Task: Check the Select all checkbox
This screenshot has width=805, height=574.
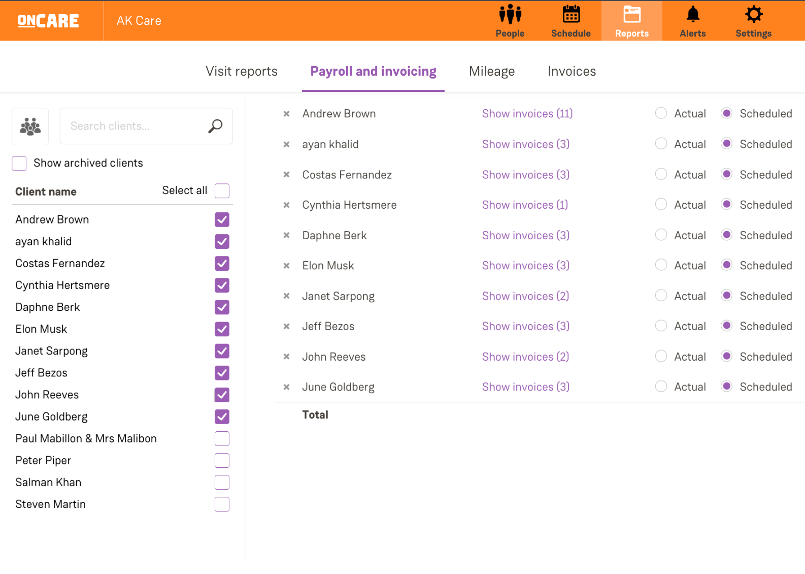Action: pyautogui.click(x=222, y=191)
